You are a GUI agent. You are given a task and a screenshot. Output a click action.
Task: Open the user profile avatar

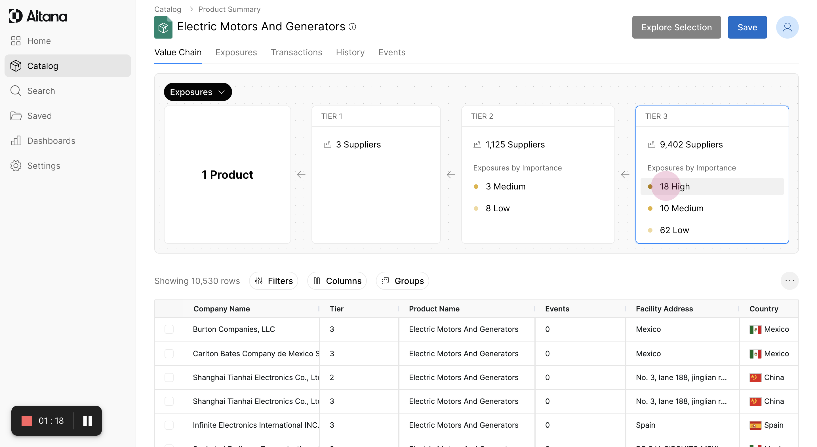(x=787, y=27)
